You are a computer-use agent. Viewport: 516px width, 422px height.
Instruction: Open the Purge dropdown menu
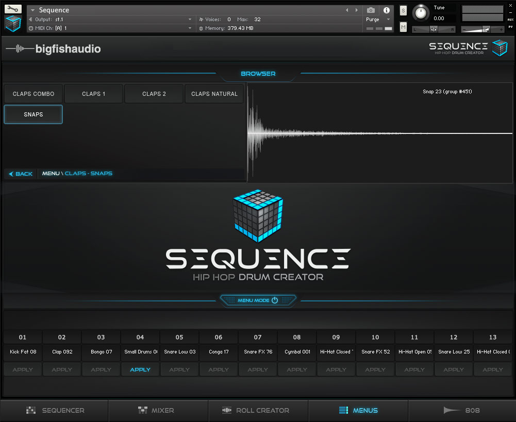pos(378,20)
